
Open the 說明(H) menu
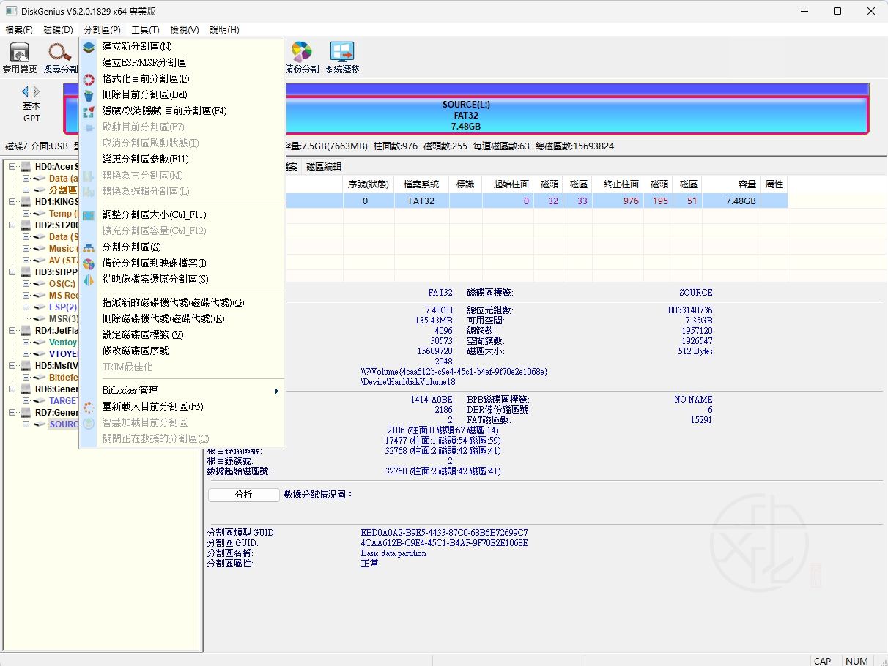pyautogui.click(x=224, y=30)
